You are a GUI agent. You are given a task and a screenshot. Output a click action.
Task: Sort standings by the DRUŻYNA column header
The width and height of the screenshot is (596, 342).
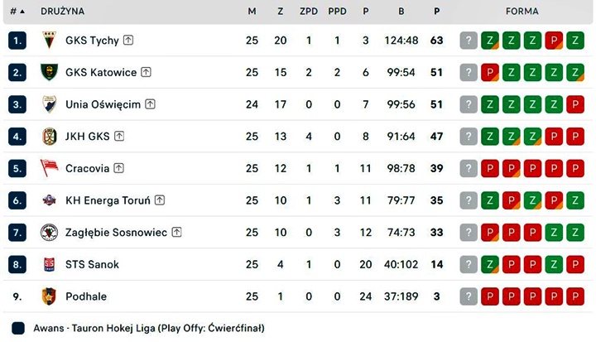point(62,12)
